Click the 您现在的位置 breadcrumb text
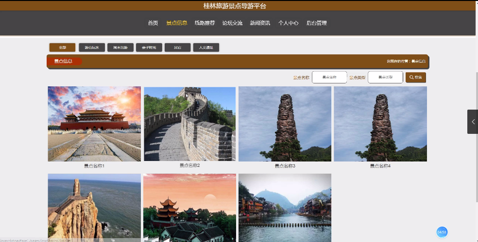 (406, 61)
